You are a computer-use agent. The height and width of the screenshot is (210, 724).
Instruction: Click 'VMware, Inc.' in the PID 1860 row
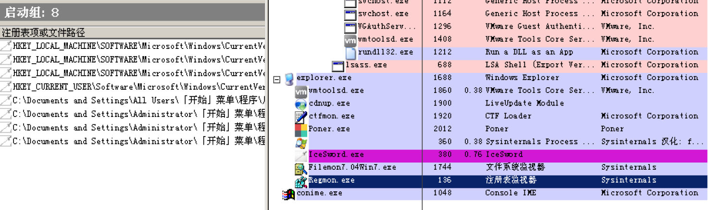click(x=628, y=91)
